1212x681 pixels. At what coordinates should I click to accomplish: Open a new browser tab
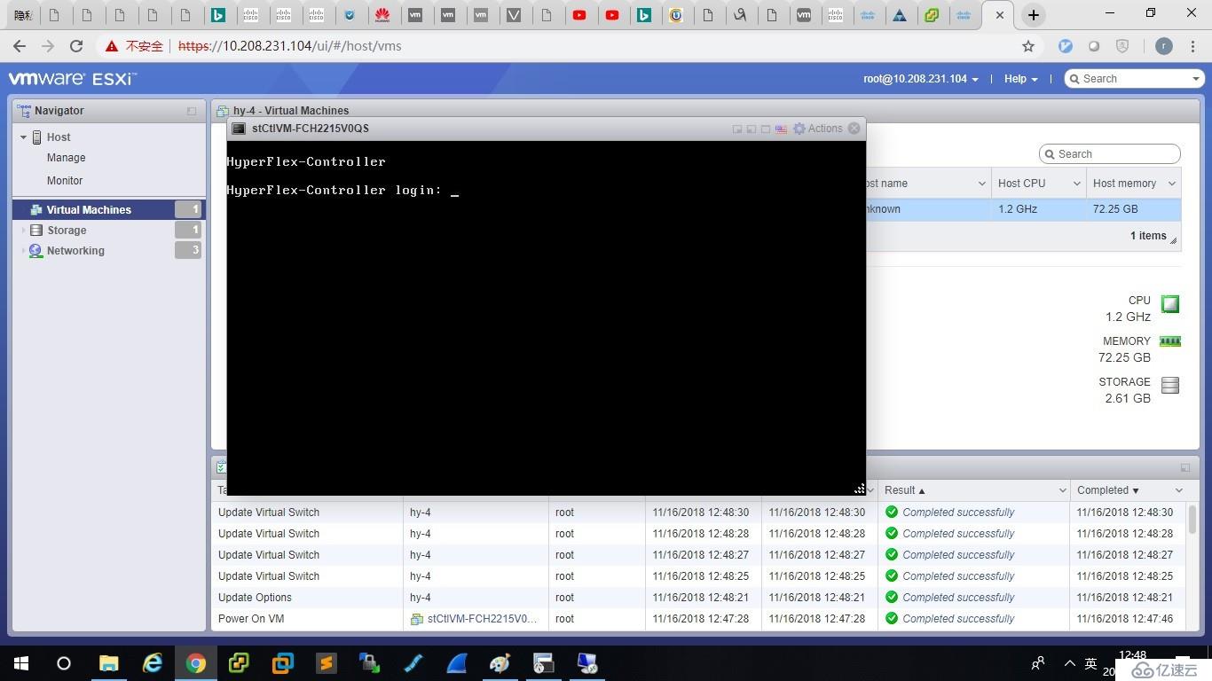pyautogui.click(x=1033, y=15)
